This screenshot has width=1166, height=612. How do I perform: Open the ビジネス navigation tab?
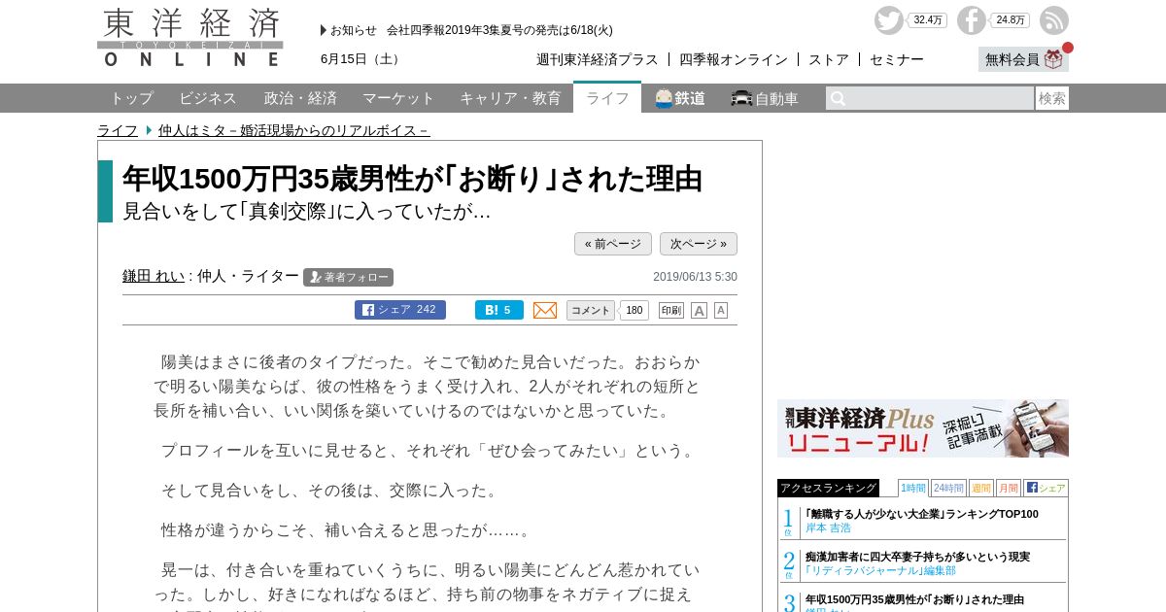click(x=208, y=98)
